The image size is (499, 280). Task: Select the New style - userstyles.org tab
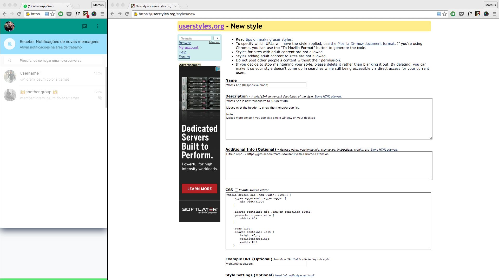click(154, 6)
